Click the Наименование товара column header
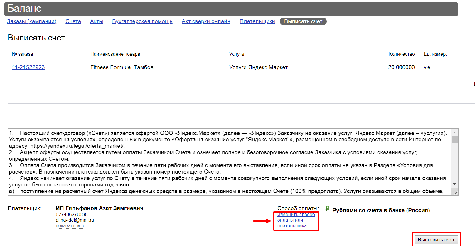This screenshot has height=246, width=475. 115,54
